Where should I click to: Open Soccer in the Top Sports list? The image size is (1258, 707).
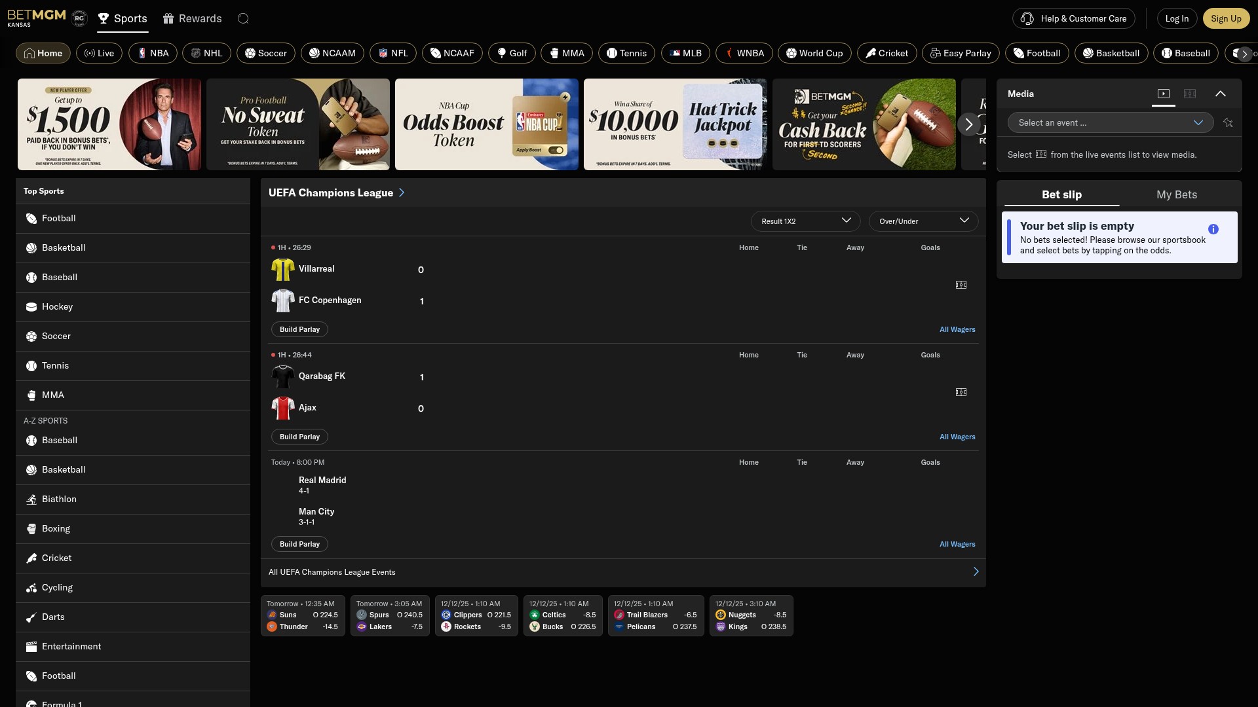[133, 336]
